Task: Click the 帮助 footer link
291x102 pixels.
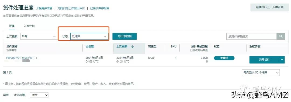Action: pyautogui.click(x=6, y=95)
